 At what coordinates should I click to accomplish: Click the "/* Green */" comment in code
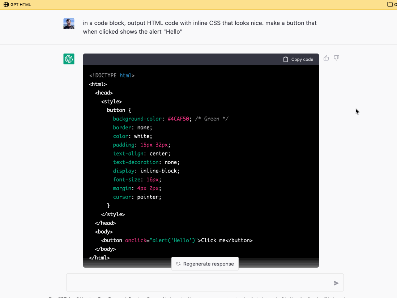pos(212,119)
